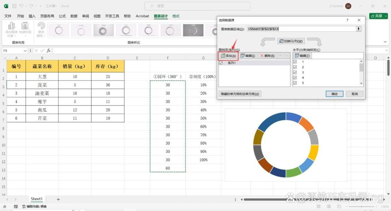Screen dimensions: 391x211
Task: Open Add Chart Element (添加图表元素) dropdown
Action: (x=11, y=30)
